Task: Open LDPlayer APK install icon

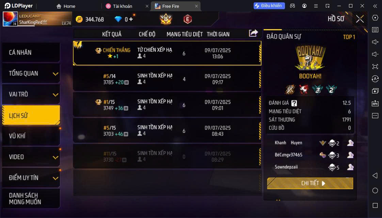Action: (x=375, y=103)
